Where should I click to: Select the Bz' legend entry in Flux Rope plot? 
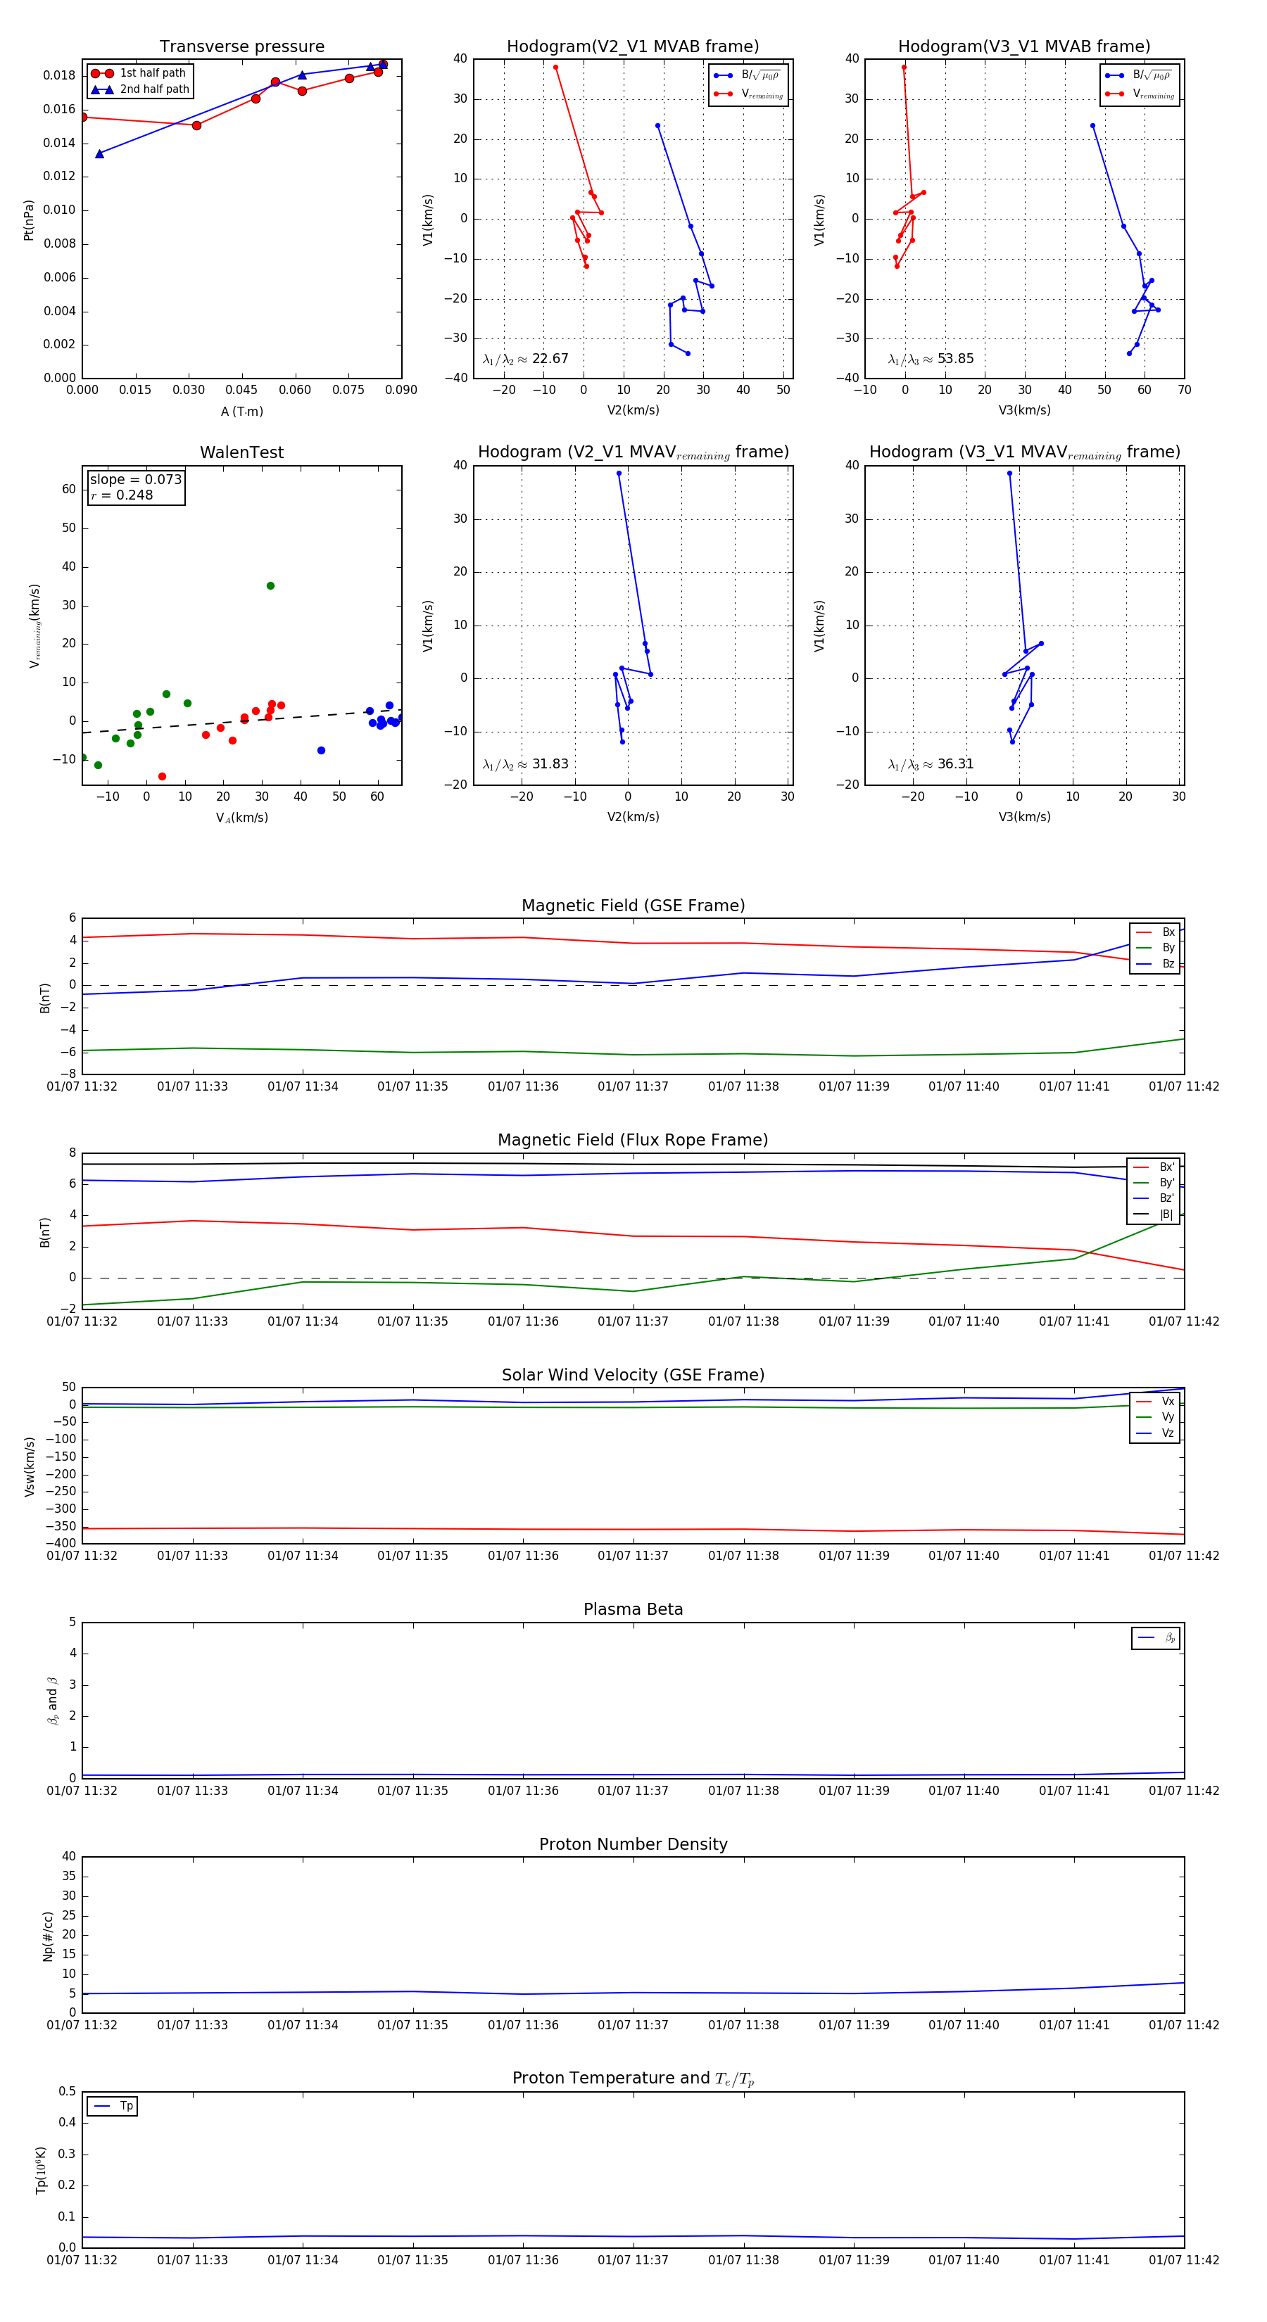click(x=1154, y=1198)
